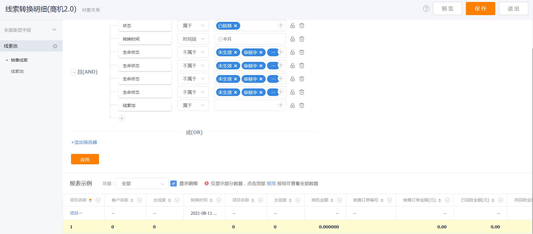
Task: Select the 销售线索 tree item
Action: (19, 60)
